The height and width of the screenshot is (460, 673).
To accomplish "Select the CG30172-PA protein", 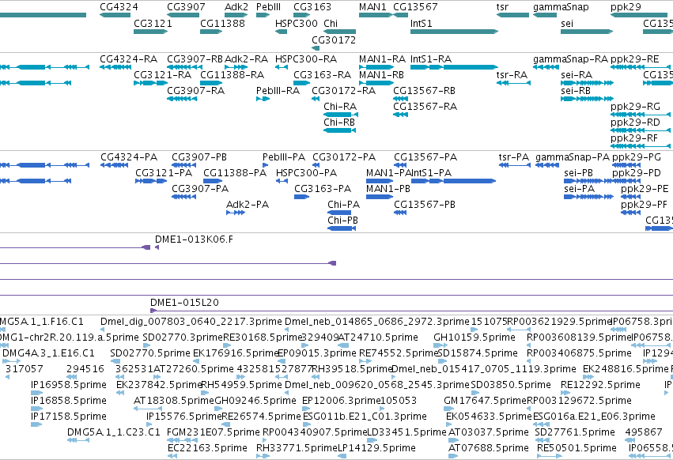I will coord(316,166).
